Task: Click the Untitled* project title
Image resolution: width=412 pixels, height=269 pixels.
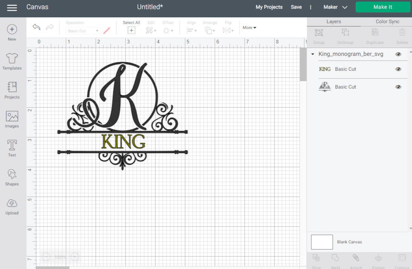Action: click(x=150, y=7)
